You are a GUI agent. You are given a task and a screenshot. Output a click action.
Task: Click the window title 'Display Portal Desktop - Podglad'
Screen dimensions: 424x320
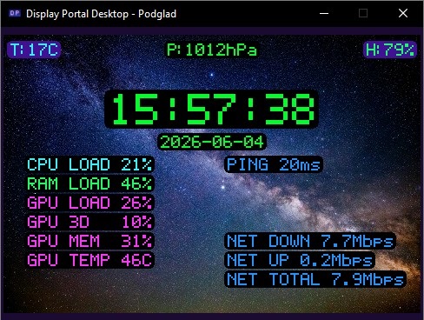(101, 14)
